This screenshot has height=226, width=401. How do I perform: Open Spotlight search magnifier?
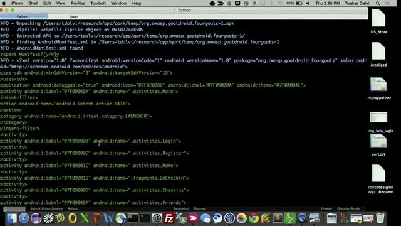point(378,3)
